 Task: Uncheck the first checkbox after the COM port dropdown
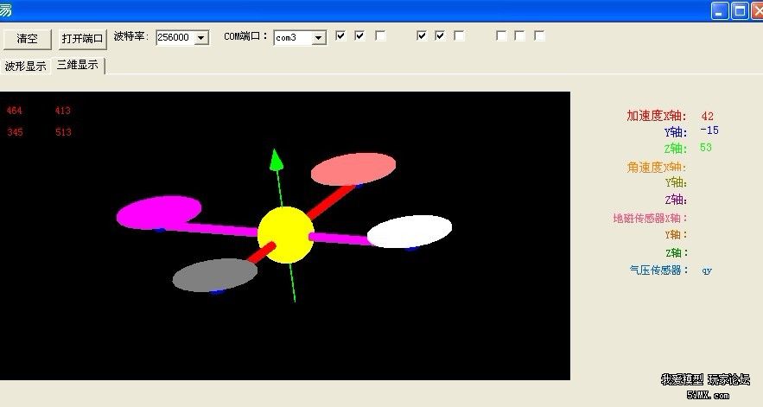tap(340, 36)
